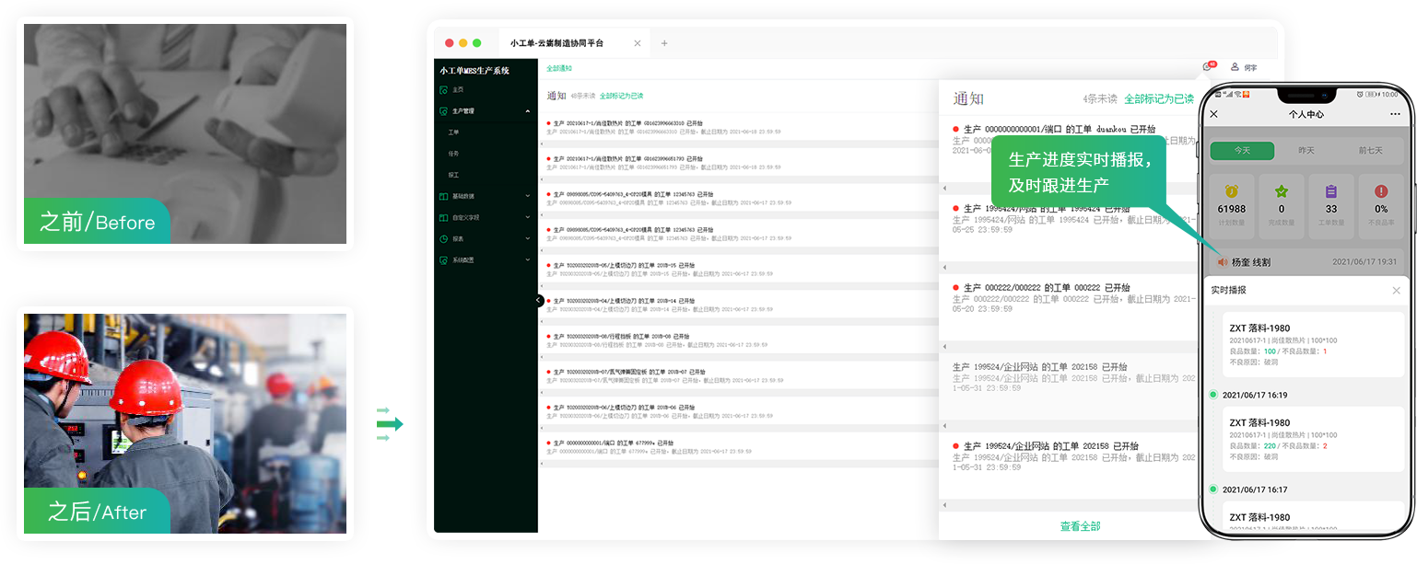Viewport: 1417px width, 564px height.
Task: Collapse the sidebar with the arrow handle
Action: tap(539, 300)
